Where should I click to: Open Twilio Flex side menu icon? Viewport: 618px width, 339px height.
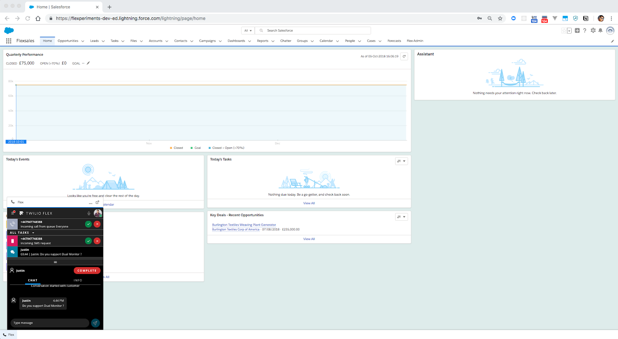(13, 213)
